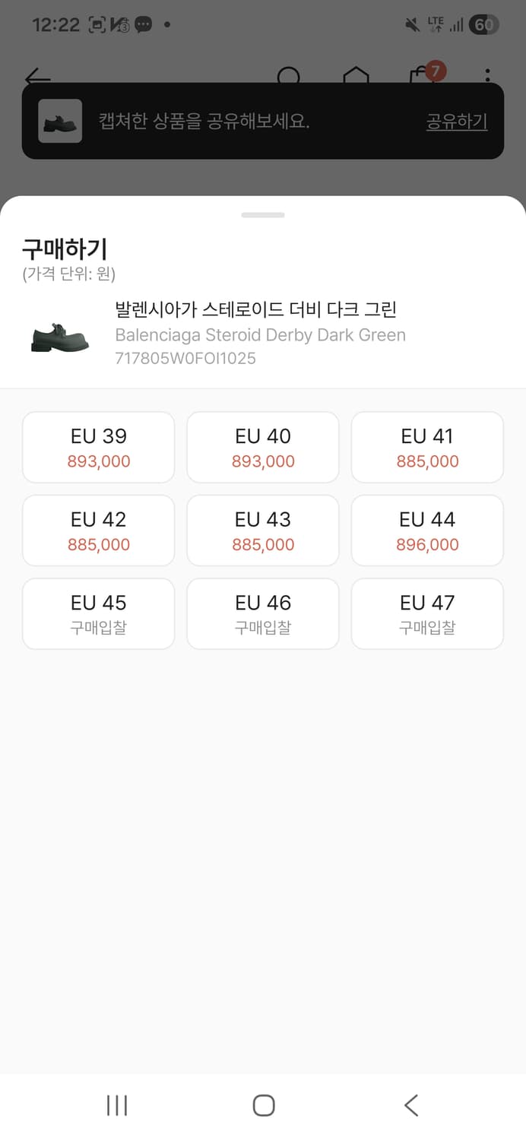Tap the screen capture icon in the status bar

100,24
